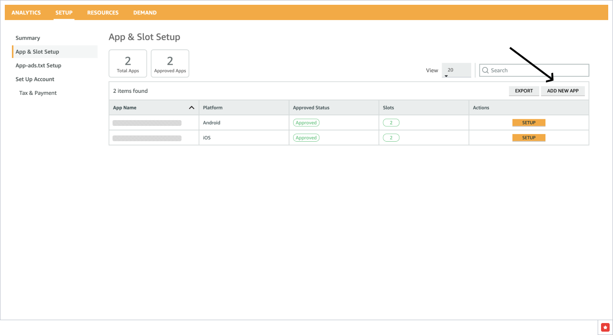Switch to the Resources tab
The width and height of the screenshot is (613, 335).
[x=103, y=12]
